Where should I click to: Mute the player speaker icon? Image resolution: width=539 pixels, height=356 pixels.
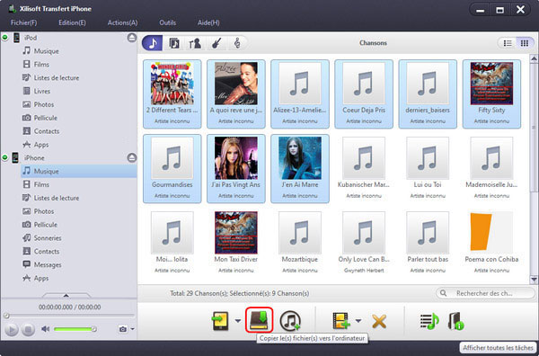(46, 329)
